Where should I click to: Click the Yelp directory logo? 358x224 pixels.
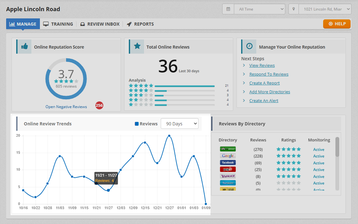228,169
